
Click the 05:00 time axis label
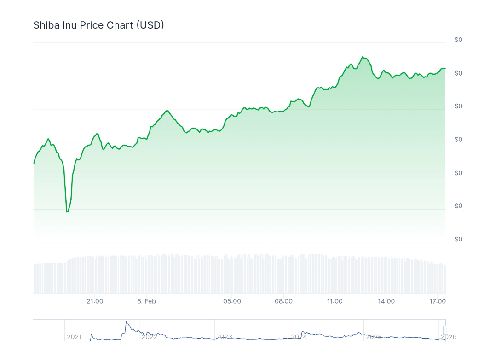[x=232, y=301]
